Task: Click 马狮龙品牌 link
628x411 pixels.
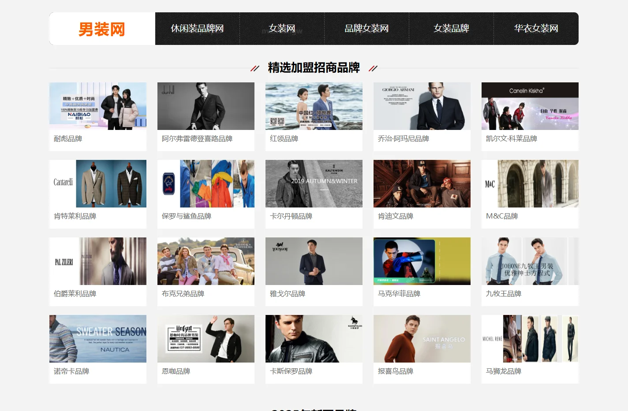Action: pyautogui.click(x=504, y=371)
